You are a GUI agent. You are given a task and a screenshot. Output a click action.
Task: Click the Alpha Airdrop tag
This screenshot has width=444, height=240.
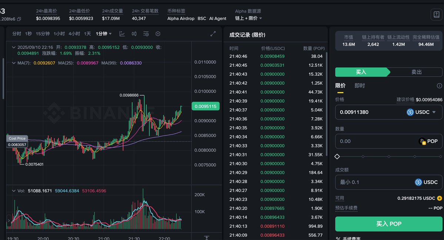pos(181,19)
